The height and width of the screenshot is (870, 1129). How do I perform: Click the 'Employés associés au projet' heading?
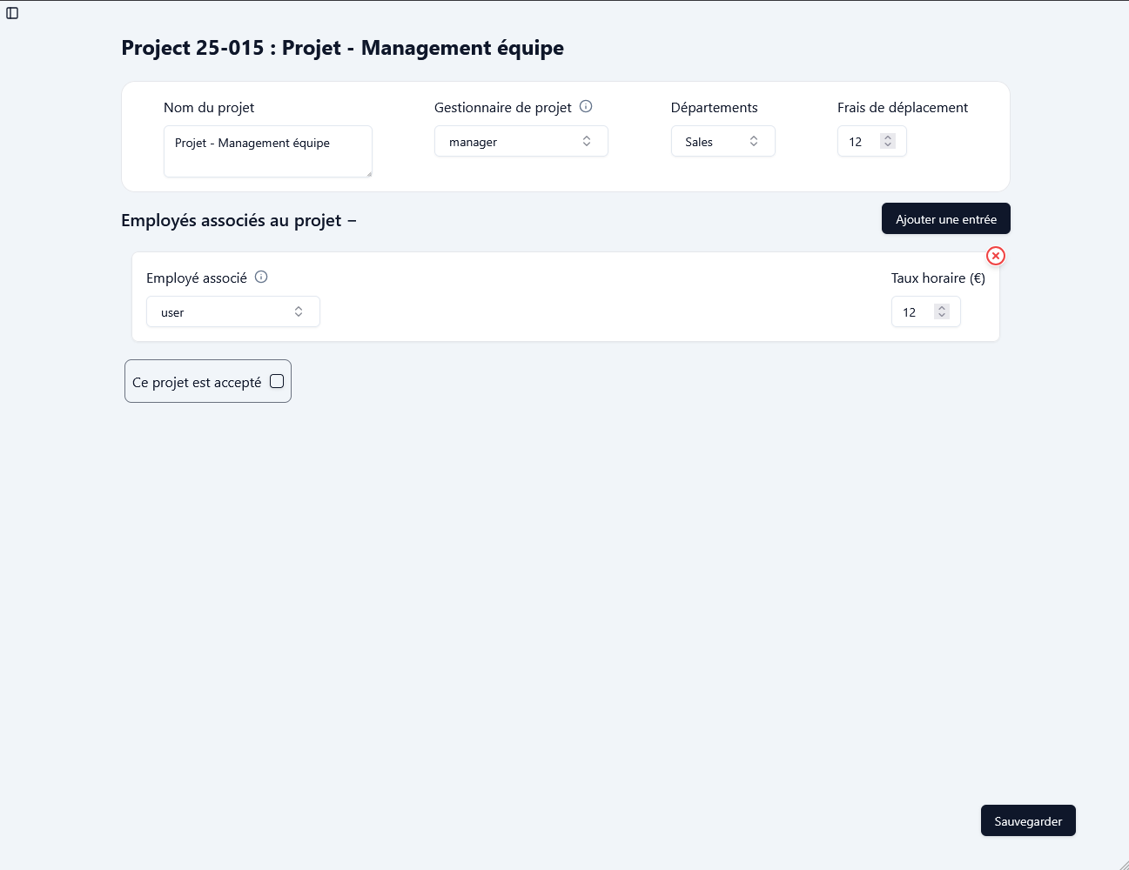[232, 220]
